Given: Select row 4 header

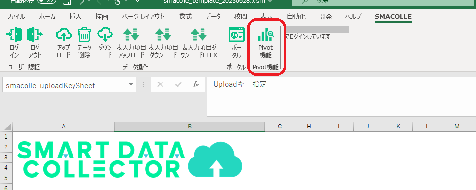Looking at the screenshot, I should pos(6,167).
